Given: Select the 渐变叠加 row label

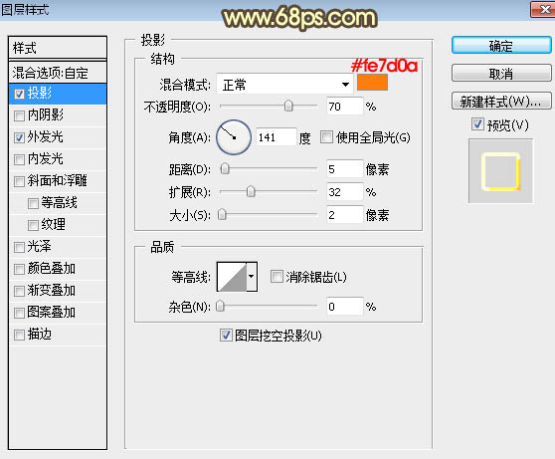Looking at the screenshot, I should click(x=52, y=291).
